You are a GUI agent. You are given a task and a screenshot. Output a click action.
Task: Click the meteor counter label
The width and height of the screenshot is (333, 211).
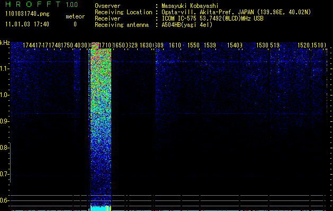75,16
